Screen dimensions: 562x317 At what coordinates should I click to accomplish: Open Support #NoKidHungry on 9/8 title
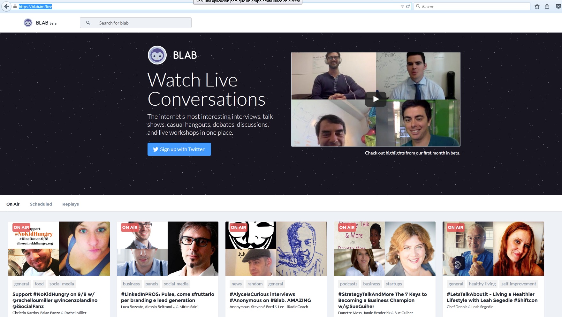pyautogui.click(x=55, y=300)
